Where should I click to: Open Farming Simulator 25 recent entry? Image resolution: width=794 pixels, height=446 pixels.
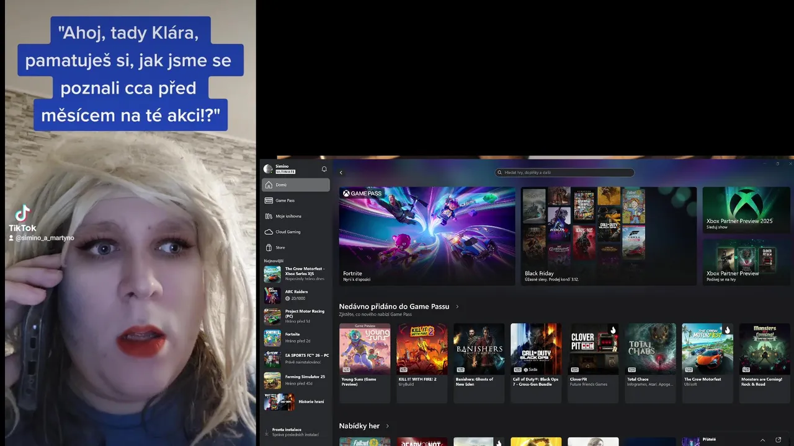pos(296,380)
